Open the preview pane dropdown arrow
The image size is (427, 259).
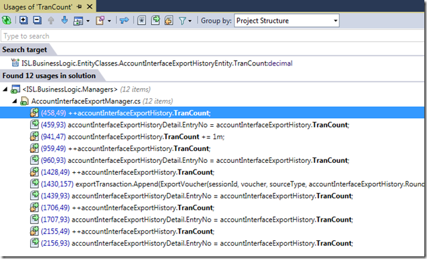click(x=88, y=21)
